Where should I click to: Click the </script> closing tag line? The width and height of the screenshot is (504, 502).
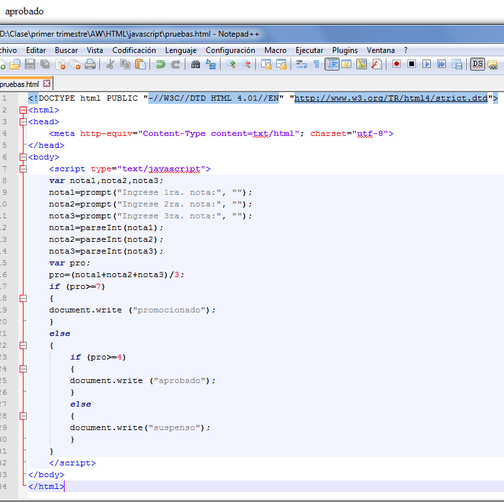(x=72, y=463)
